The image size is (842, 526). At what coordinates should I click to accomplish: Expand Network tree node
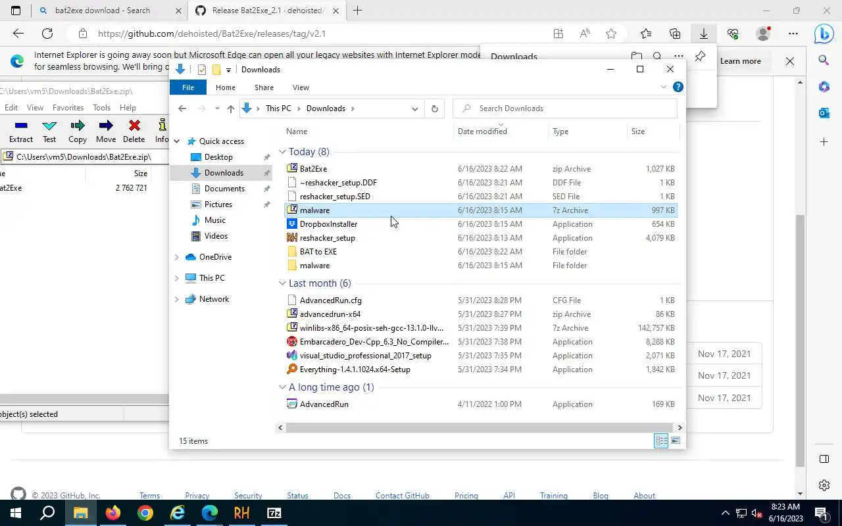coord(177,299)
